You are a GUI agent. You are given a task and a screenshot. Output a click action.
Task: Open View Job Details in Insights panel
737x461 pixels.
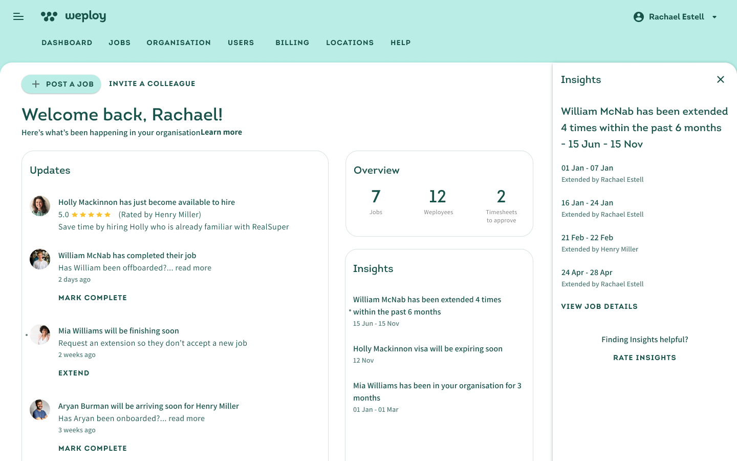point(599,306)
